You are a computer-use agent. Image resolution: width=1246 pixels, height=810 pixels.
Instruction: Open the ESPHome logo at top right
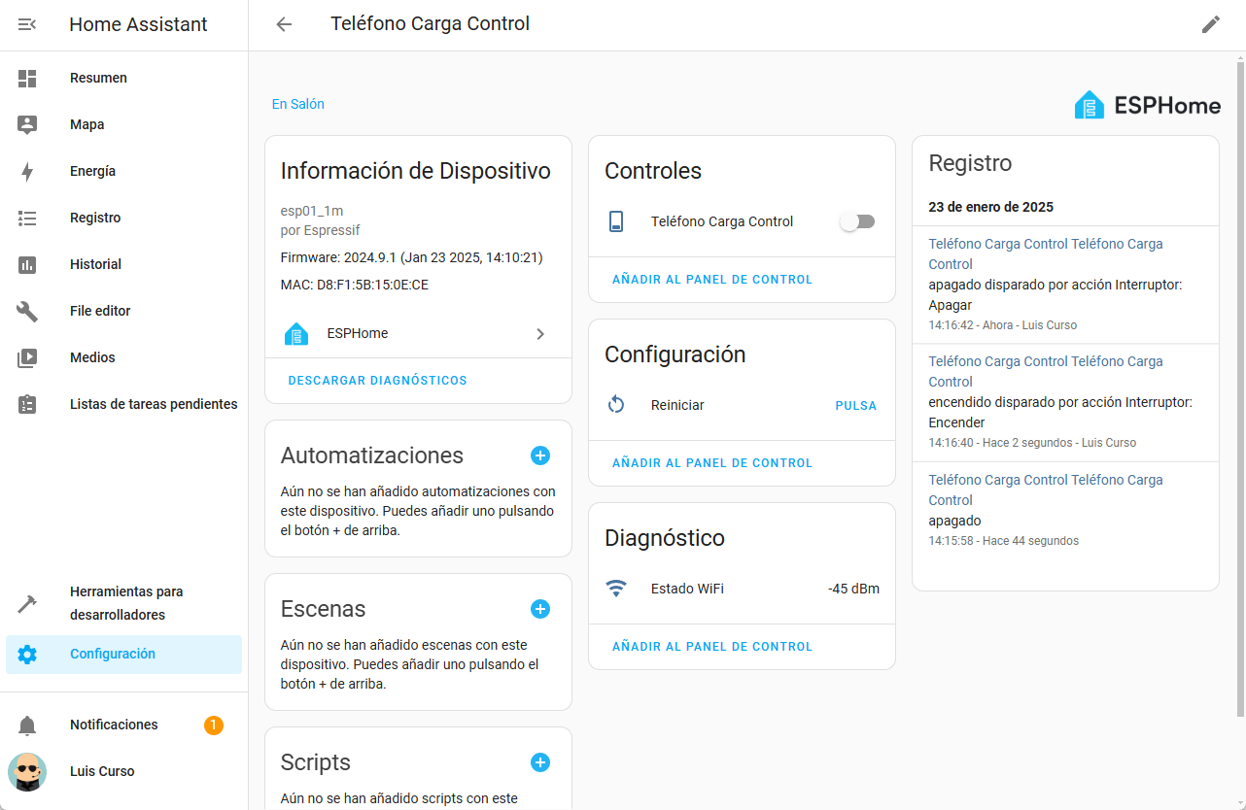click(1147, 105)
